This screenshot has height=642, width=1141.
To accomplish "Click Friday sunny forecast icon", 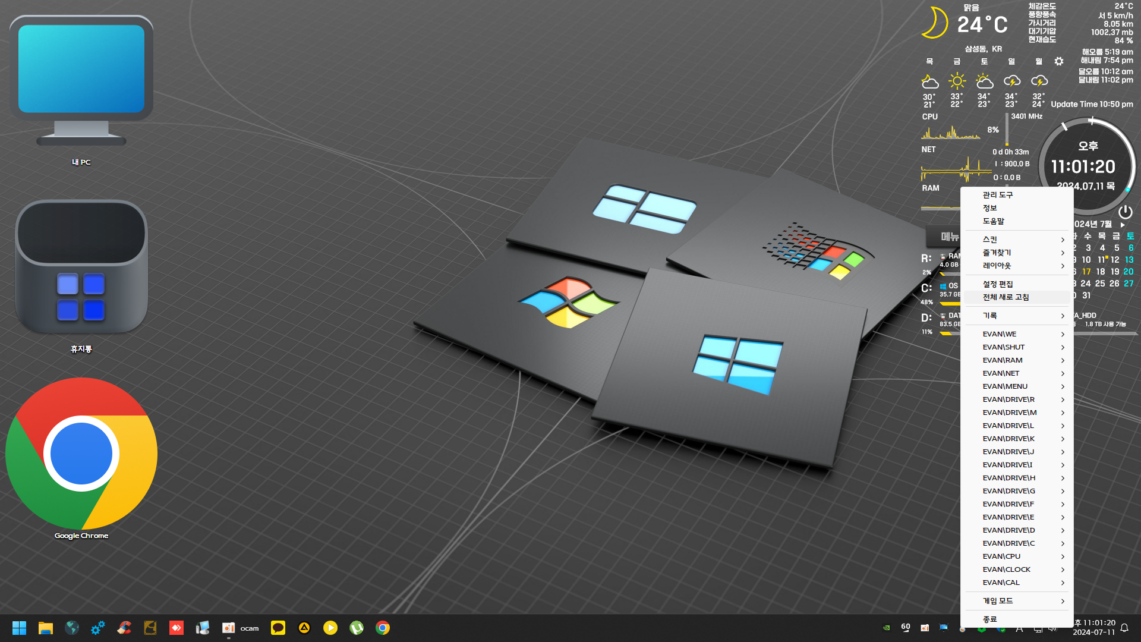I will [957, 81].
